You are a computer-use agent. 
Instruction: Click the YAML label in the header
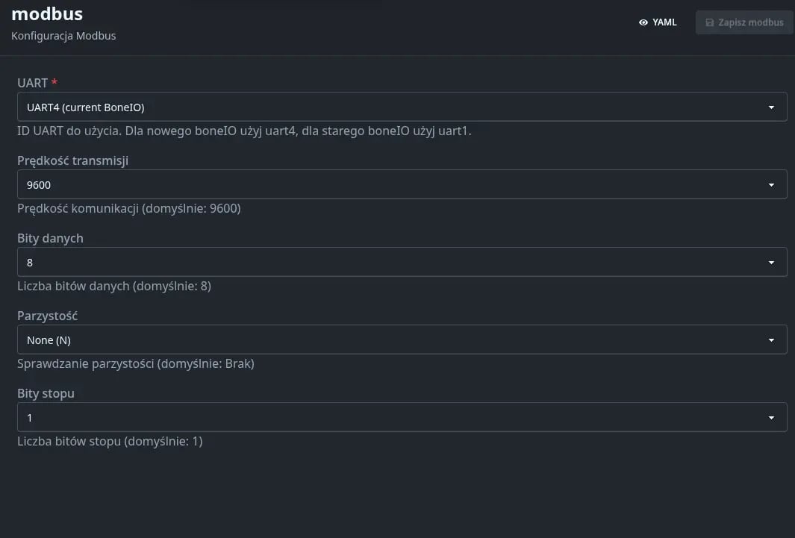coord(665,22)
